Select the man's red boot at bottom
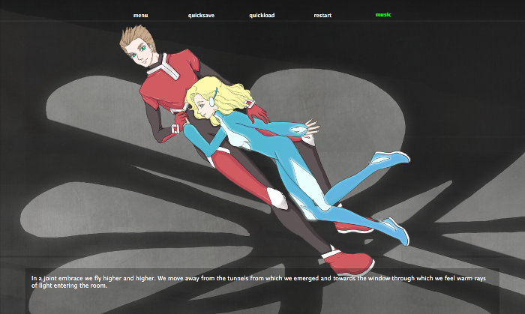The height and width of the screenshot is (314, 525). coord(349,262)
